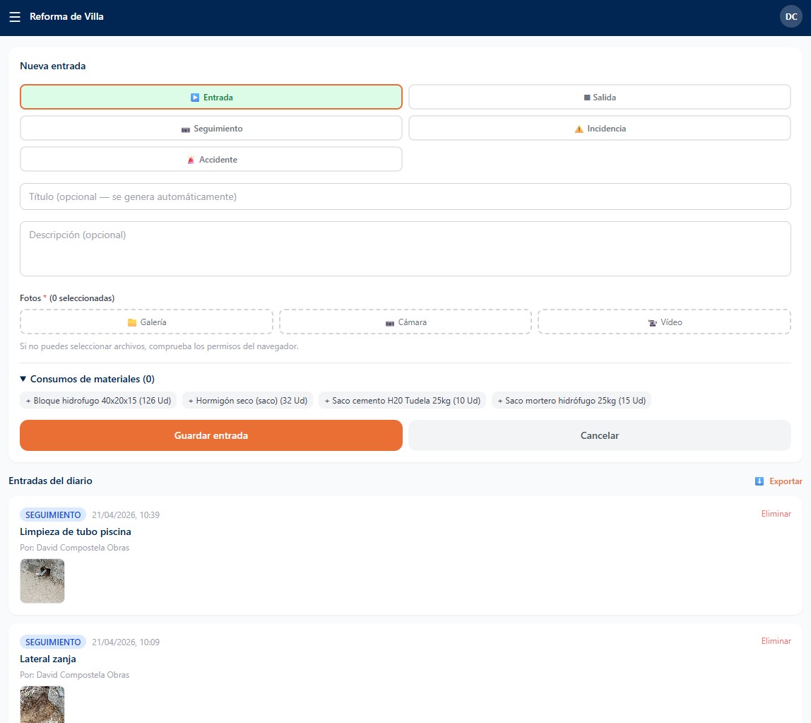Screen dimensions: 811x723
Task: Delete the Limpieza de tubo piscina entry
Action: (x=776, y=514)
